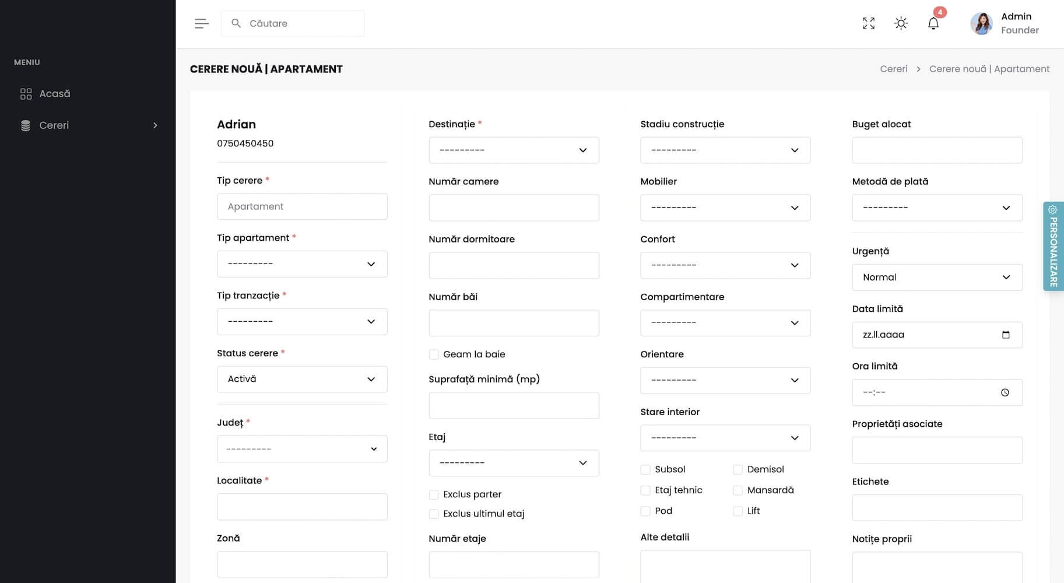Tick the Lift checkbox
1064x583 pixels.
(x=738, y=511)
